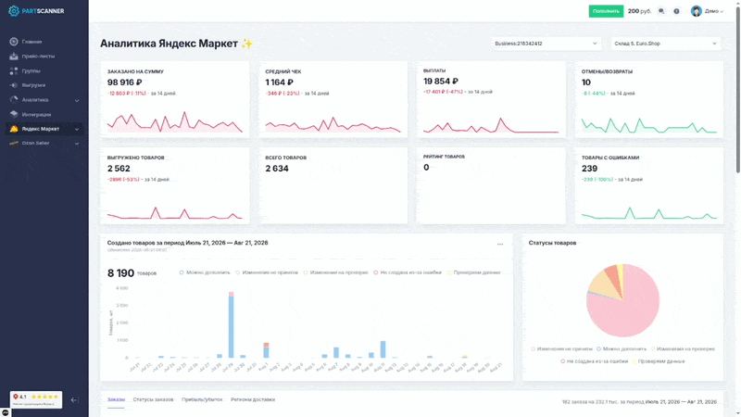The image size is (741, 417).
Task: Click the green Пополнить button
Action: [x=606, y=11]
